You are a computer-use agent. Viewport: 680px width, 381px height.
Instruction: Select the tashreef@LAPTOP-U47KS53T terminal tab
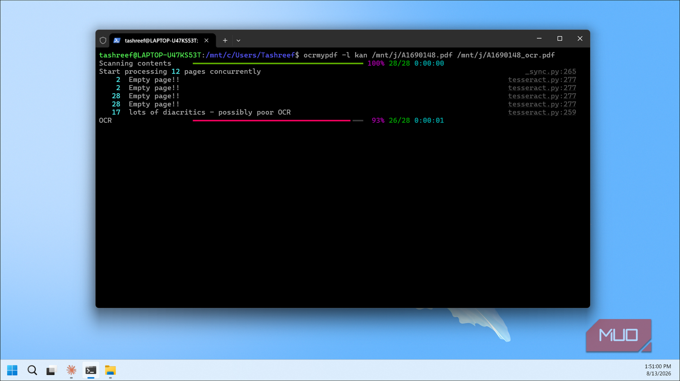tap(162, 40)
